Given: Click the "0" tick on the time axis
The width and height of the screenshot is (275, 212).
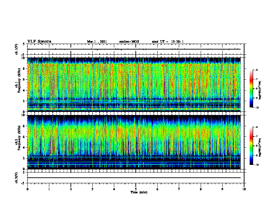Looking at the screenshot, I should pyautogui.click(x=27, y=189).
